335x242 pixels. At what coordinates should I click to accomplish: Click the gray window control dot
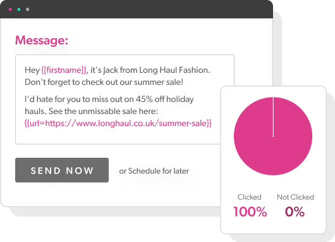[x=28, y=10]
